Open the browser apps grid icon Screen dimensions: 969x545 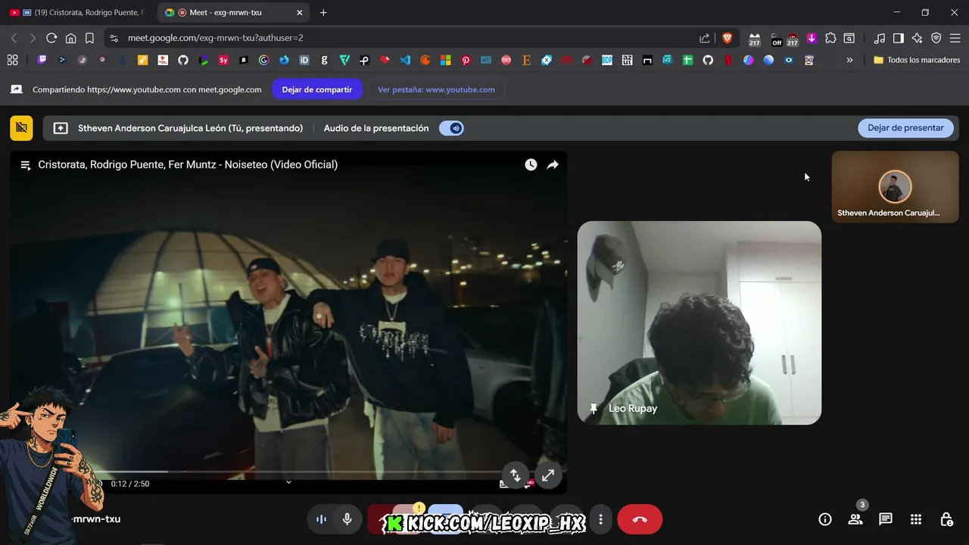pos(12,60)
